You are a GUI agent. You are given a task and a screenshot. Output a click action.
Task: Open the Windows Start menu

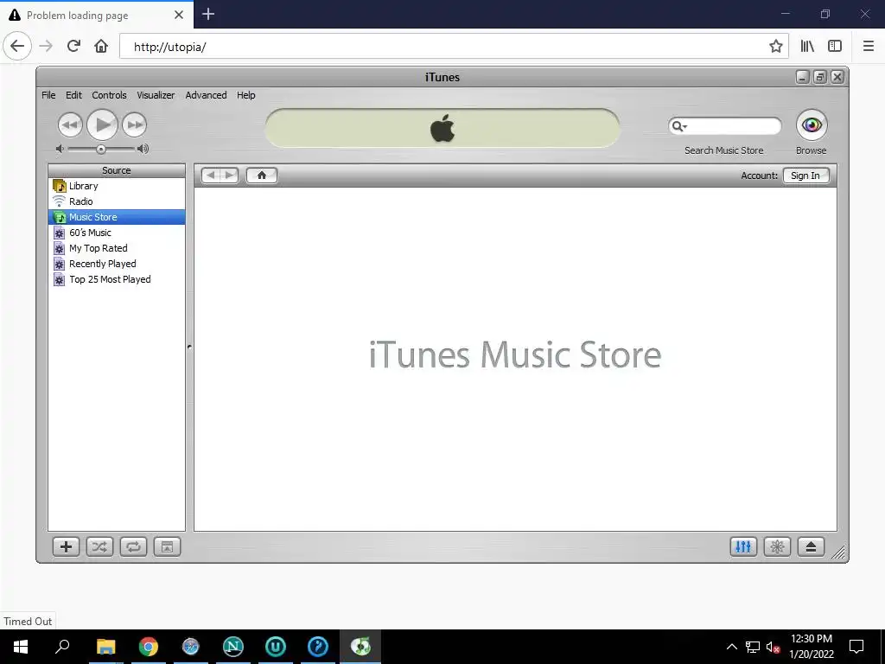[x=21, y=647]
